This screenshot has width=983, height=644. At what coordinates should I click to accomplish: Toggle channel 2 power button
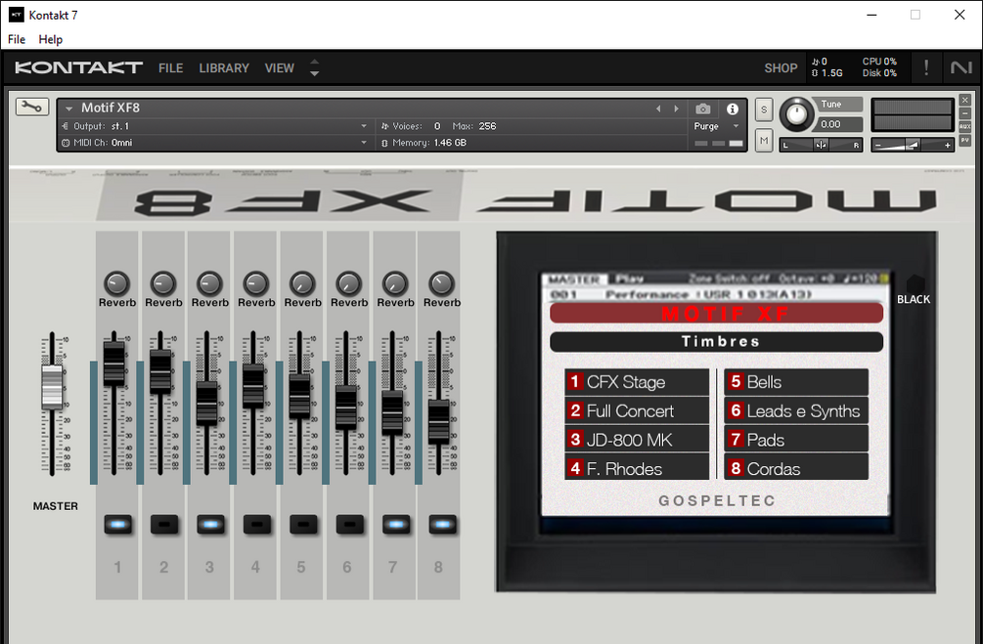[164, 525]
